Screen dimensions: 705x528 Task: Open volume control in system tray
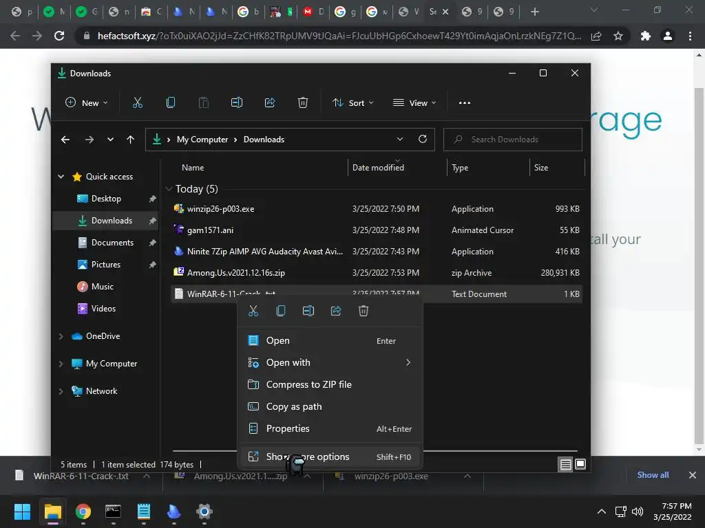coord(638,511)
